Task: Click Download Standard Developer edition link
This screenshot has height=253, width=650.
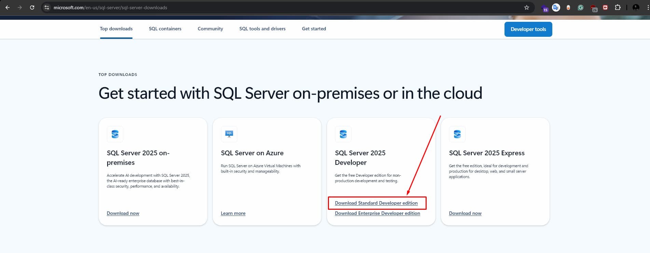Action: click(x=376, y=203)
